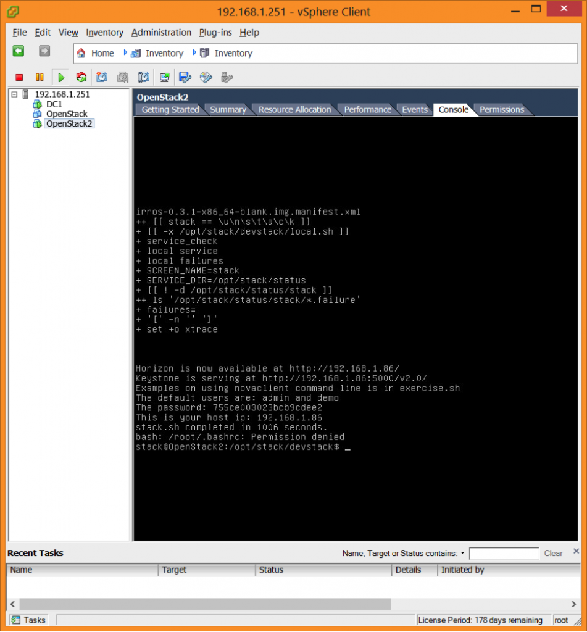Open the Administration menu
587x632 pixels.
pyautogui.click(x=161, y=33)
